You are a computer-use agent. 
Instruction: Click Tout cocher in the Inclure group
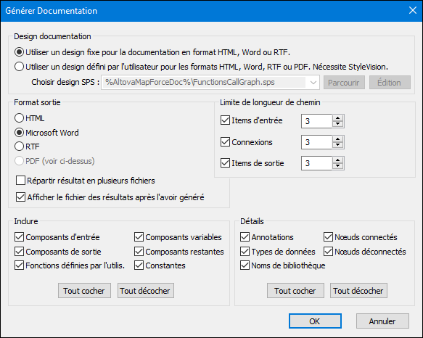click(84, 291)
